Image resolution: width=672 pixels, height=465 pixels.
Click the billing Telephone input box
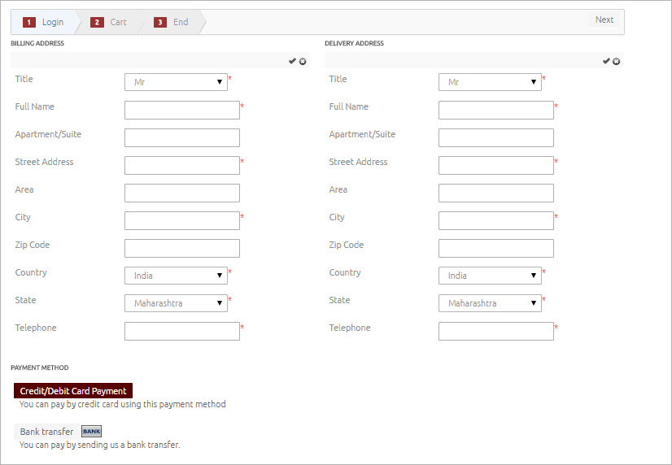point(182,332)
